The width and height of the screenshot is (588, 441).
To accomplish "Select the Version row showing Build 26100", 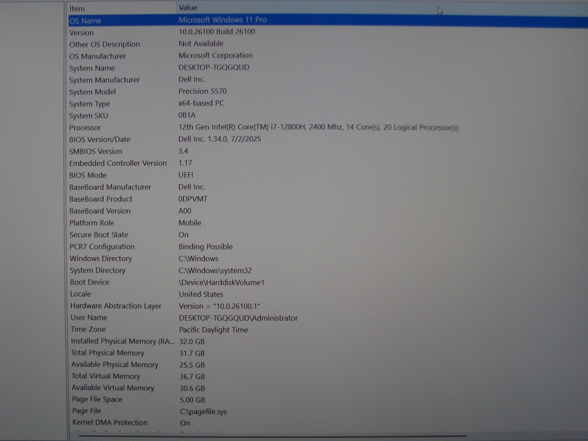I will pos(82,33).
